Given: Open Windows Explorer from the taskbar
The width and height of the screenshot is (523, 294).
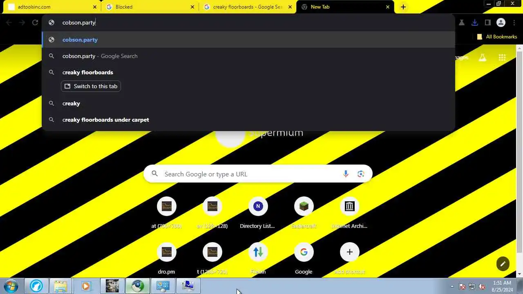Looking at the screenshot, I should point(61,286).
